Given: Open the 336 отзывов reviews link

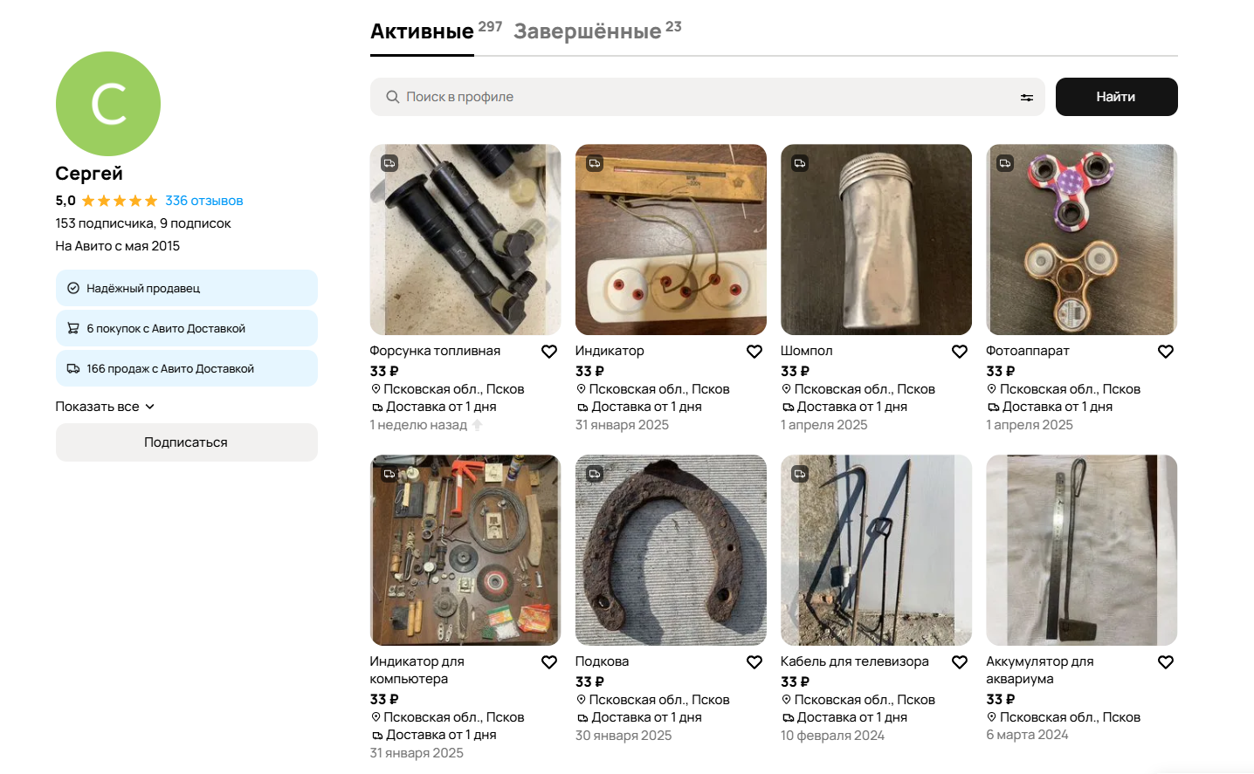Looking at the screenshot, I should coord(204,201).
